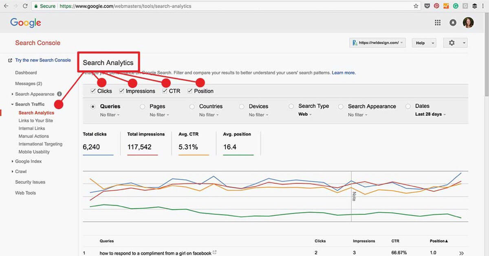Click external-link icon beside Try the new Search Console

coord(10,60)
